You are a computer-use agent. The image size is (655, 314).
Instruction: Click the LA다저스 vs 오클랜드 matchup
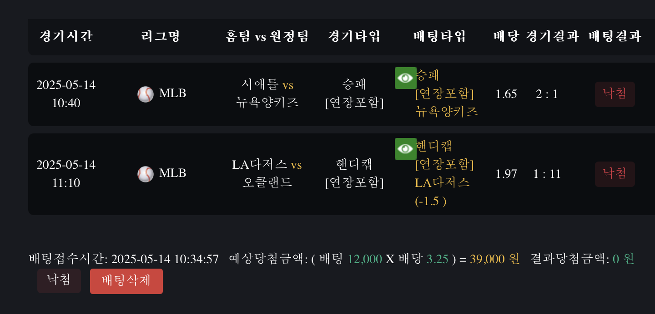pos(267,173)
